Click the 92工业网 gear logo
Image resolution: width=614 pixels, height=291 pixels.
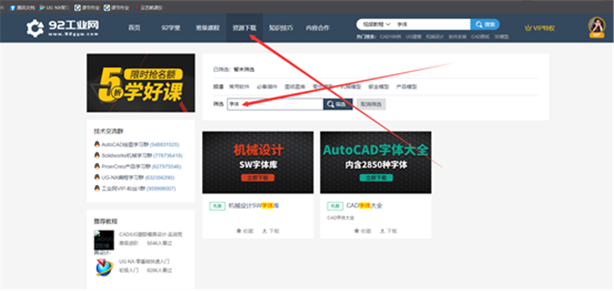click(35, 28)
